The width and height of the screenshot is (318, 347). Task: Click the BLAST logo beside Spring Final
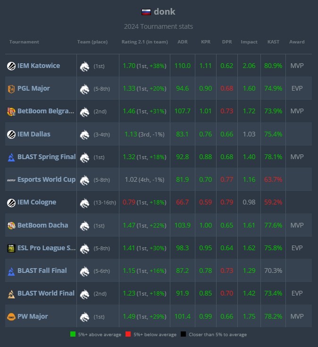click(x=11, y=157)
